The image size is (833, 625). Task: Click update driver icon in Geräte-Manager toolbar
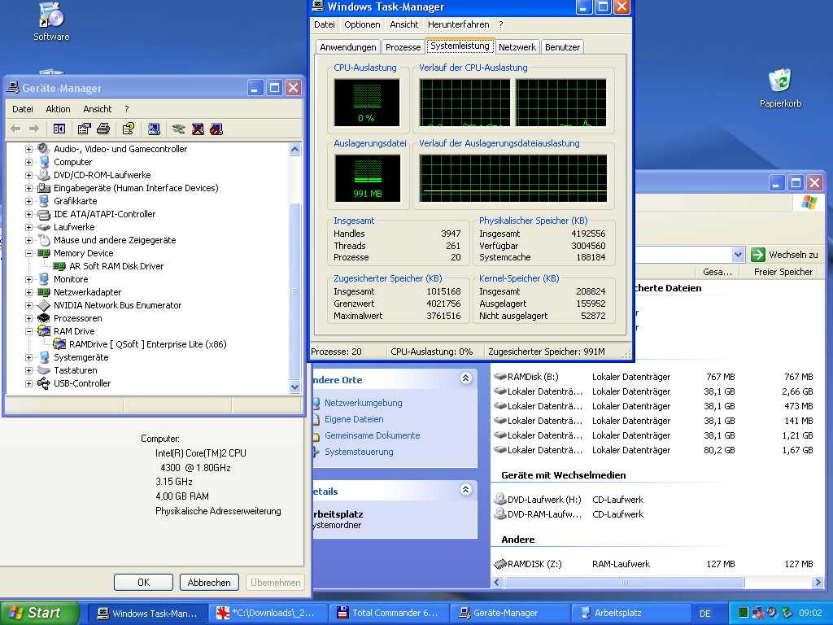pos(178,129)
